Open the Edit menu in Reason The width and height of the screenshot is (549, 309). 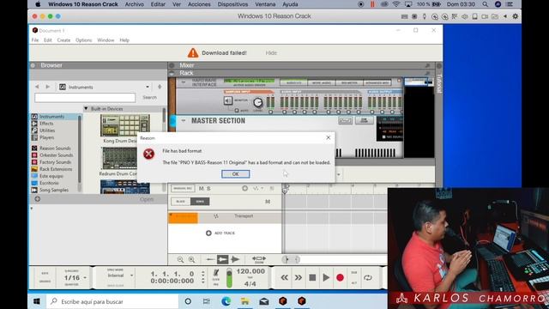pyautogui.click(x=48, y=40)
